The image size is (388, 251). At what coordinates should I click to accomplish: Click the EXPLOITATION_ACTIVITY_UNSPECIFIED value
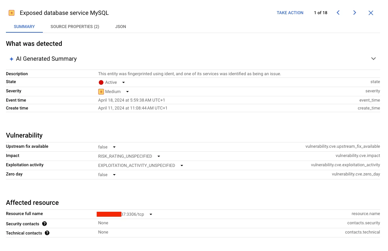point(137,166)
